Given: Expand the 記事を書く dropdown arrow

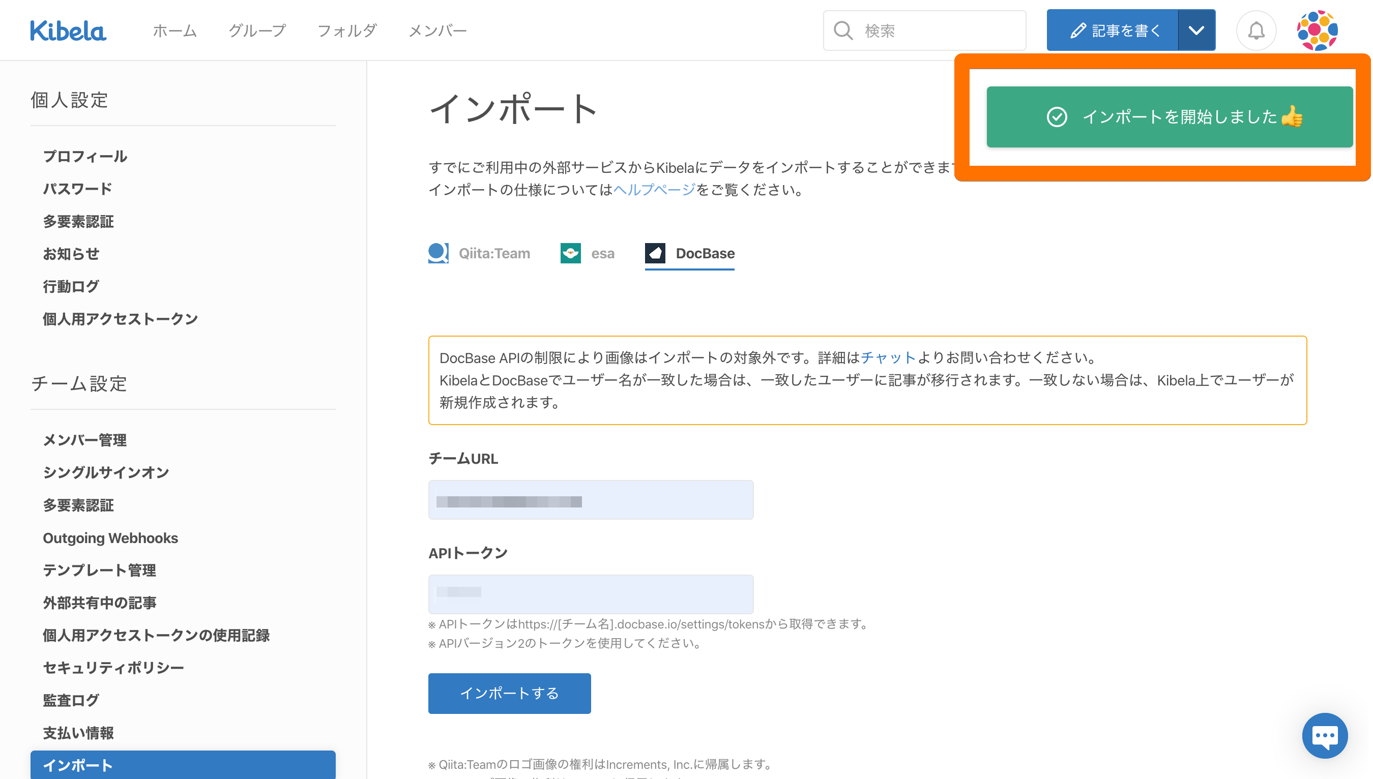Looking at the screenshot, I should tap(1196, 31).
